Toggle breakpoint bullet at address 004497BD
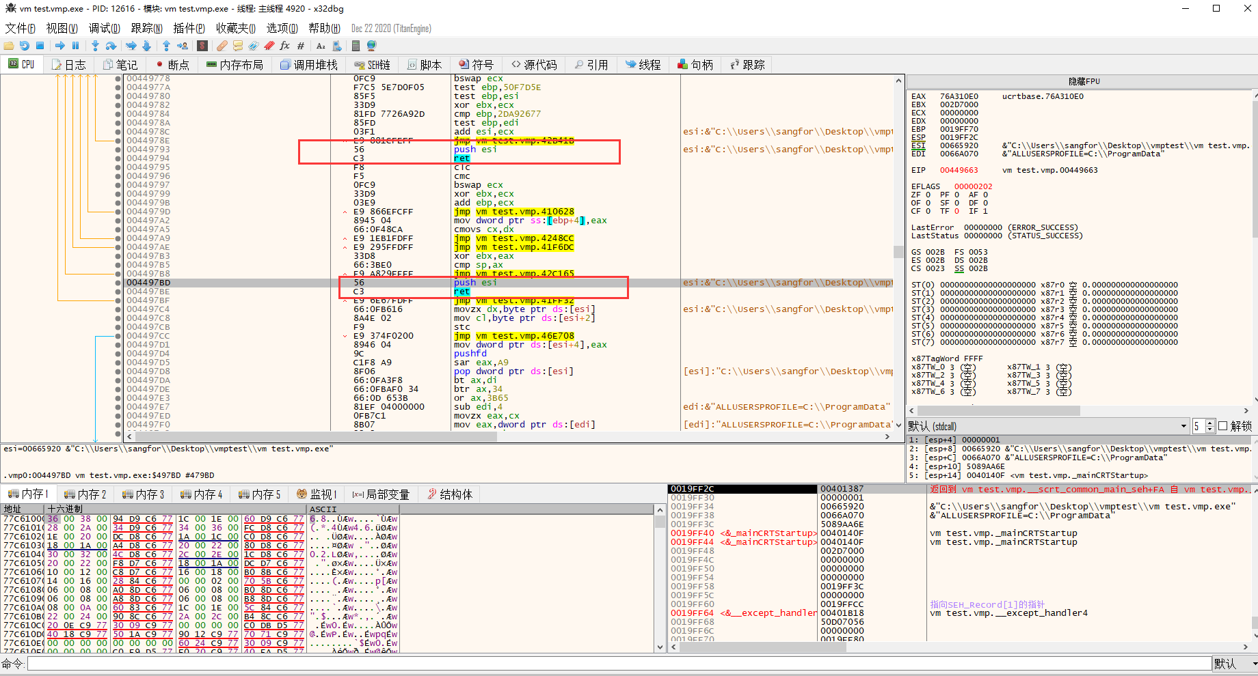This screenshot has height=676, width=1258. (118, 283)
